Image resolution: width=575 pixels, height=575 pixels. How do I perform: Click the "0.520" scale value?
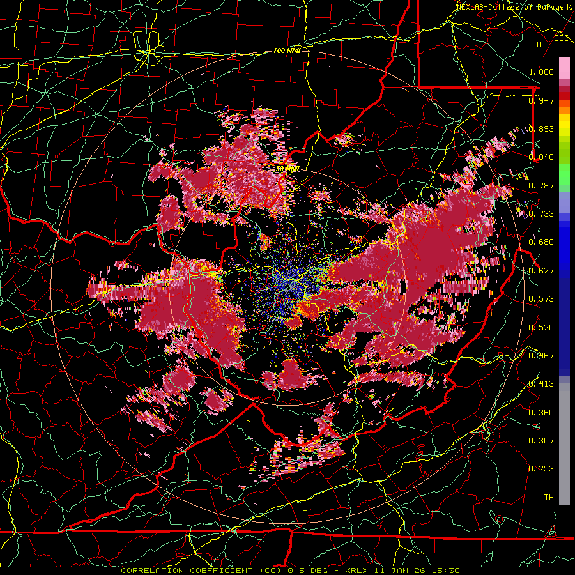(x=541, y=328)
